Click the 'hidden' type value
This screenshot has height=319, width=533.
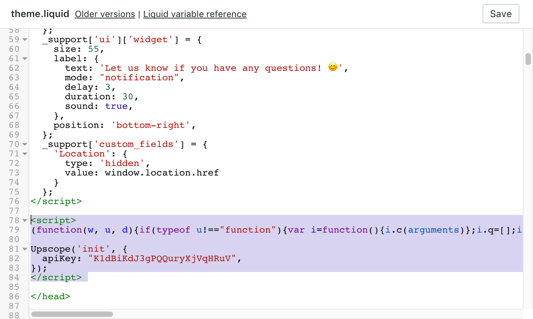[122, 163]
